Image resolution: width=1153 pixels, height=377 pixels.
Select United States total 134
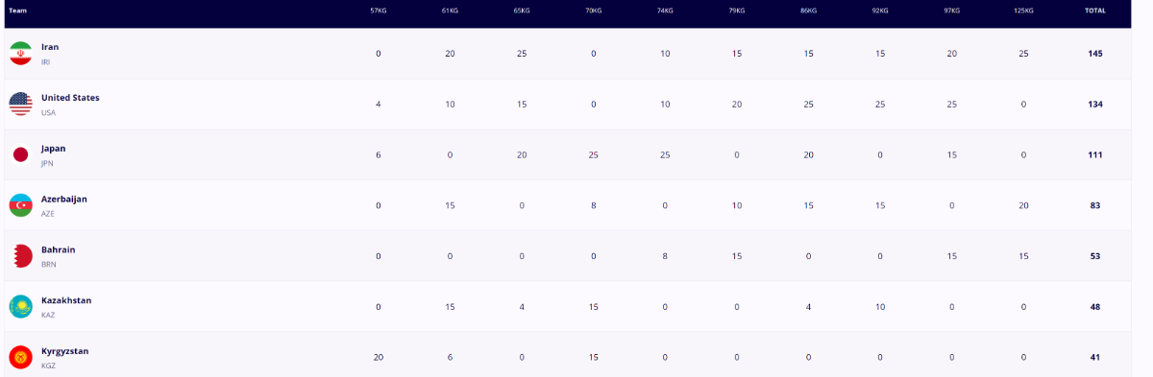point(1095,105)
